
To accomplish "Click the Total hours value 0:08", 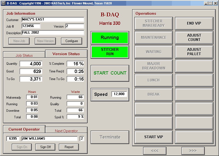I will 32,117.
